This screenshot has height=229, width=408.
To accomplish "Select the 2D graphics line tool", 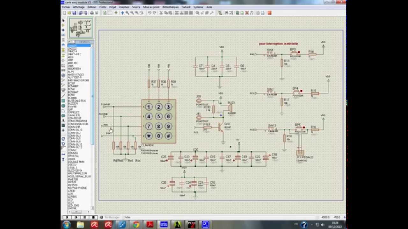I will pyautogui.click(x=63, y=95).
